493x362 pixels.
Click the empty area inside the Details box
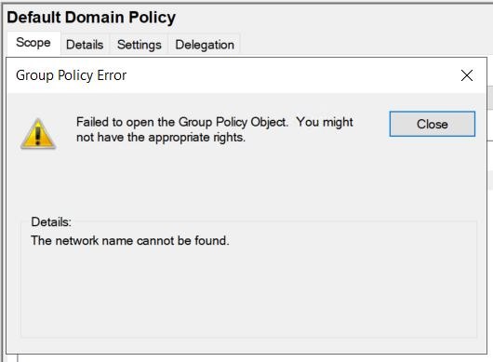coord(248,292)
